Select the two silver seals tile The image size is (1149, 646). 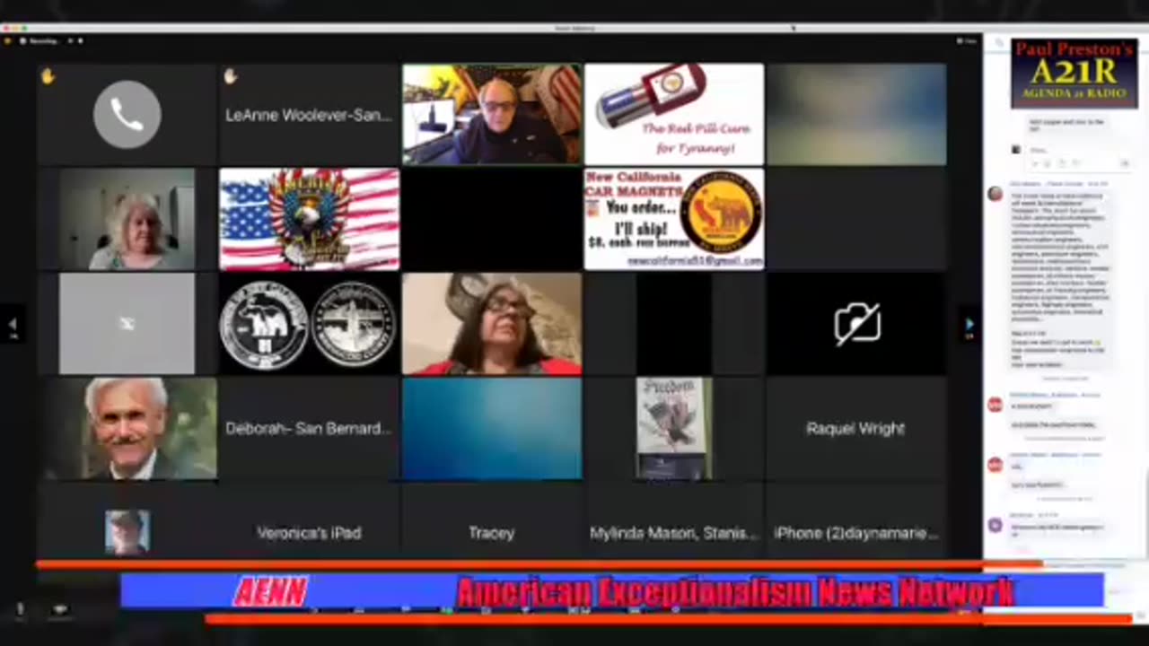coord(309,324)
